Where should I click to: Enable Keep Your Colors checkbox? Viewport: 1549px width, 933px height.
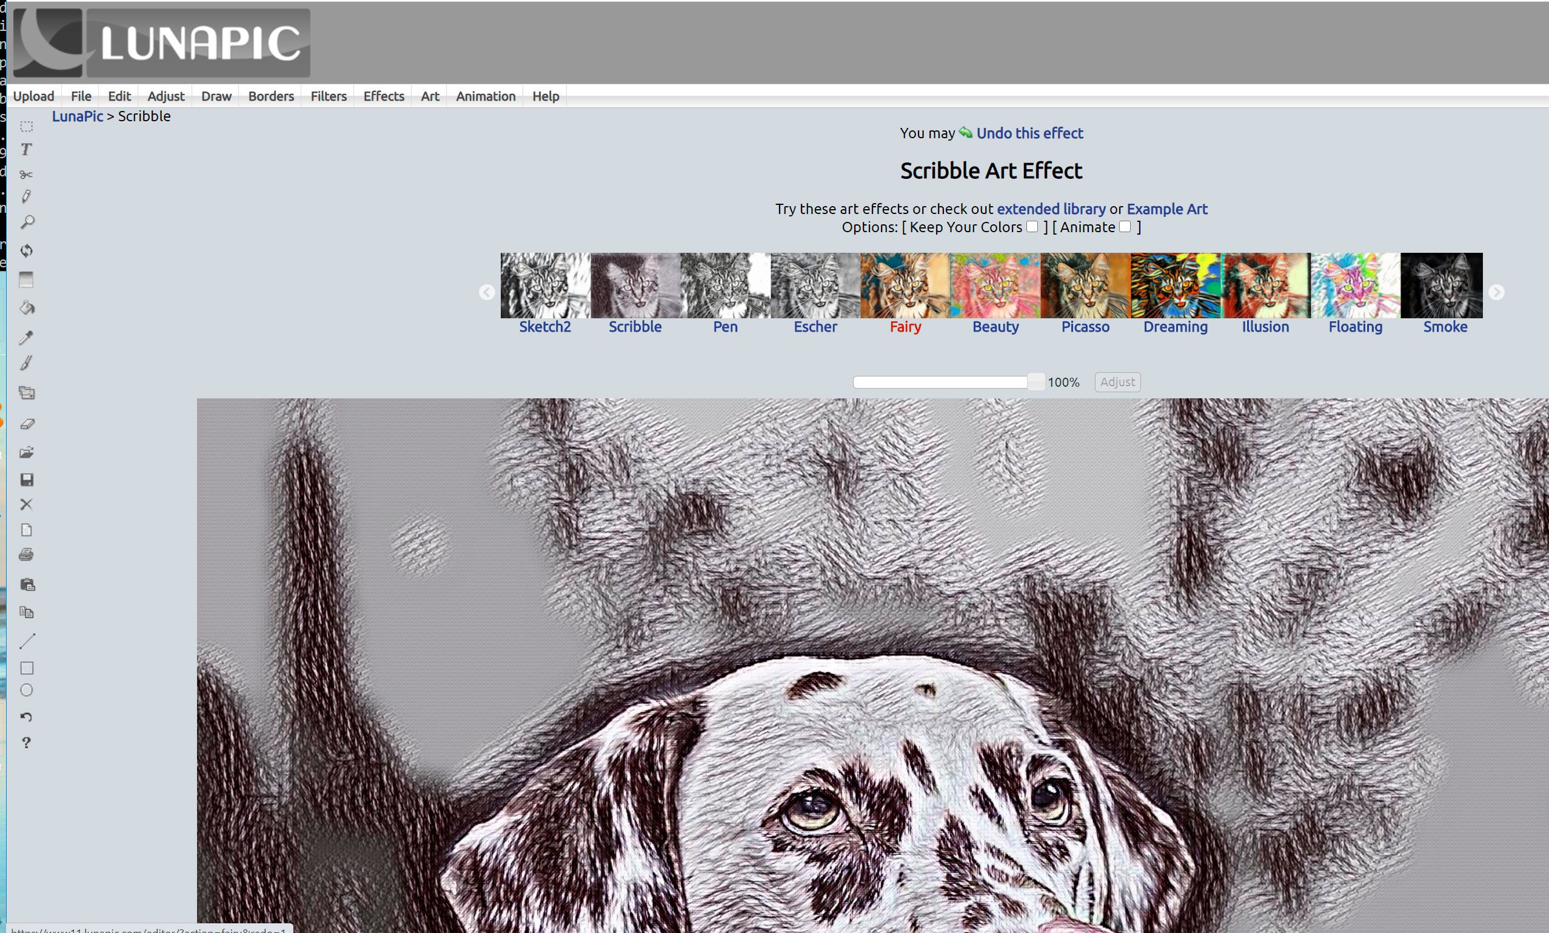tap(1031, 227)
